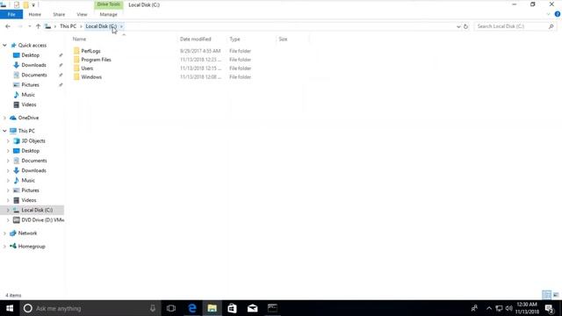This screenshot has width=562, height=316.
Task: Expand the ribbon with the chevron
Action: pos(548,14)
